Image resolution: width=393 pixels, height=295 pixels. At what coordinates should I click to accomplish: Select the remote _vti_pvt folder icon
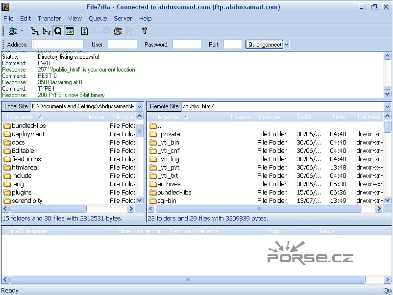click(152, 168)
